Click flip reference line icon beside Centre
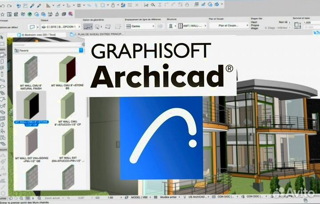The width and height of the screenshot is (320, 204). [x=160, y=26]
